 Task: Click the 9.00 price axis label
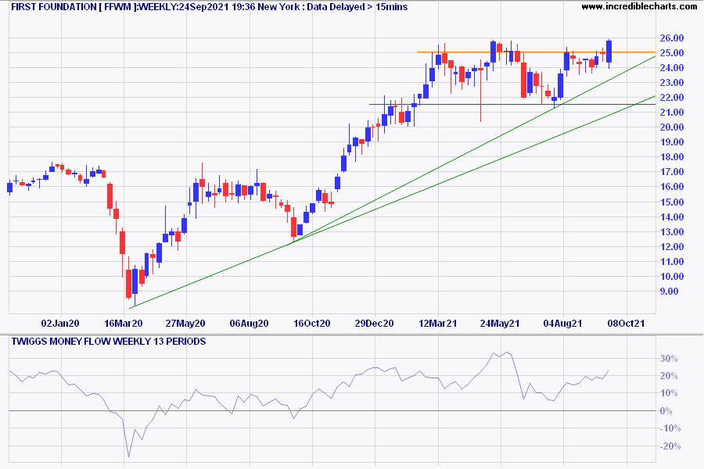tap(670, 292)
